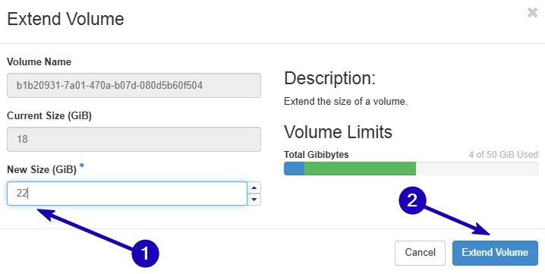Click the Volume Name field
Screen dimensions: 545x274
(134, 85)
